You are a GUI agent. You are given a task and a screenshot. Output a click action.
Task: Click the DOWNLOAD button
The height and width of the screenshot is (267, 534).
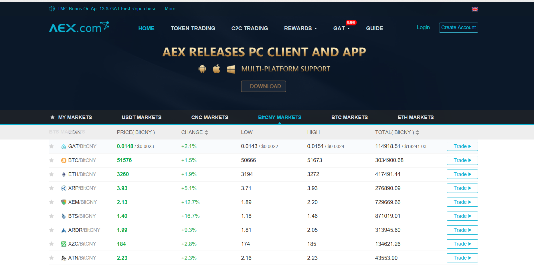click(x=264, y=86)
